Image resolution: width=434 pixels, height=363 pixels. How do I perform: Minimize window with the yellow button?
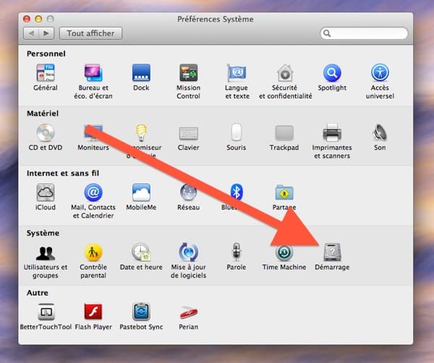(x=38, y=19)
